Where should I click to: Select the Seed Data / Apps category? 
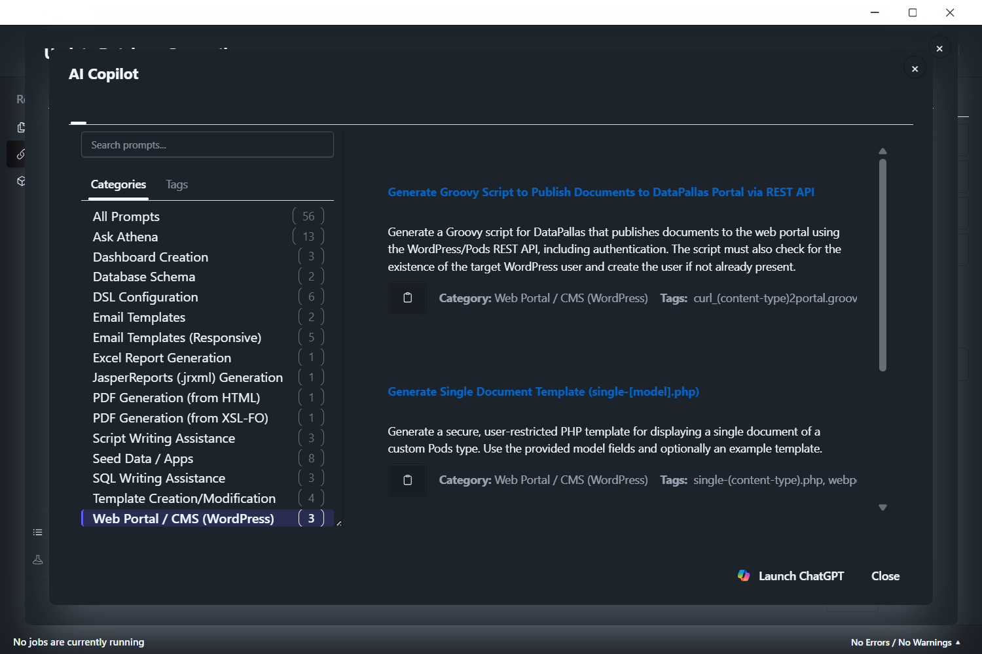[207, 458]
